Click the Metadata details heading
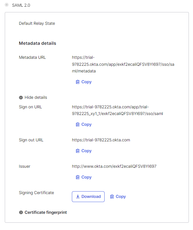Screen dimensions: 193x230 (x=38, y=43)
